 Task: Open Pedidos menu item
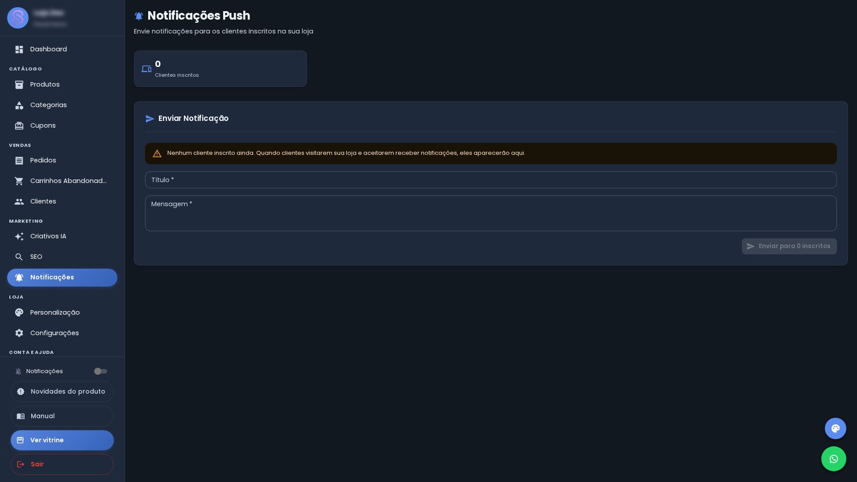click(x=62, y=161)
